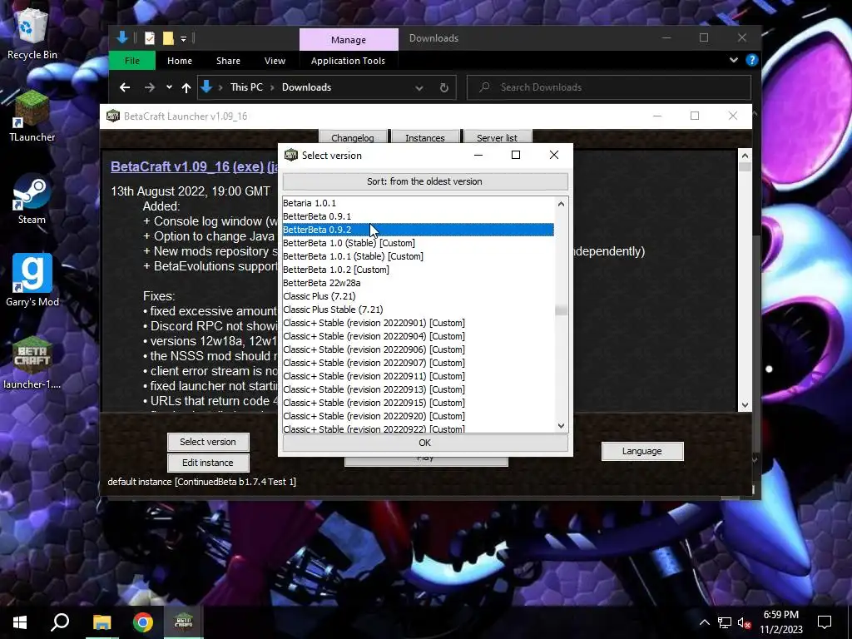Select Classic+ Stable revision 20220901
852x639 pixels.
[x=419, y=323]
